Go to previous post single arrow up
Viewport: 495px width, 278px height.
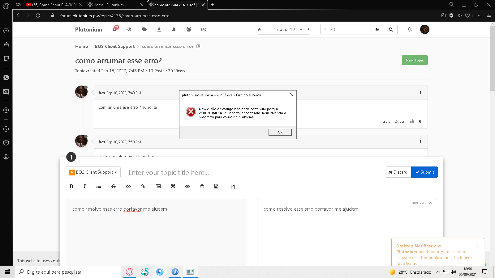click(x=267, y=29)
